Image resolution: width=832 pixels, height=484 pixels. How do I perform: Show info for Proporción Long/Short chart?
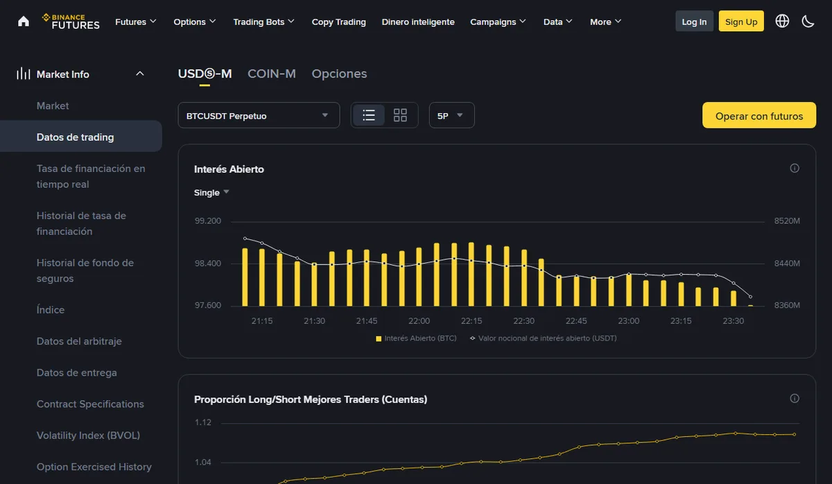tap(795, 399)
